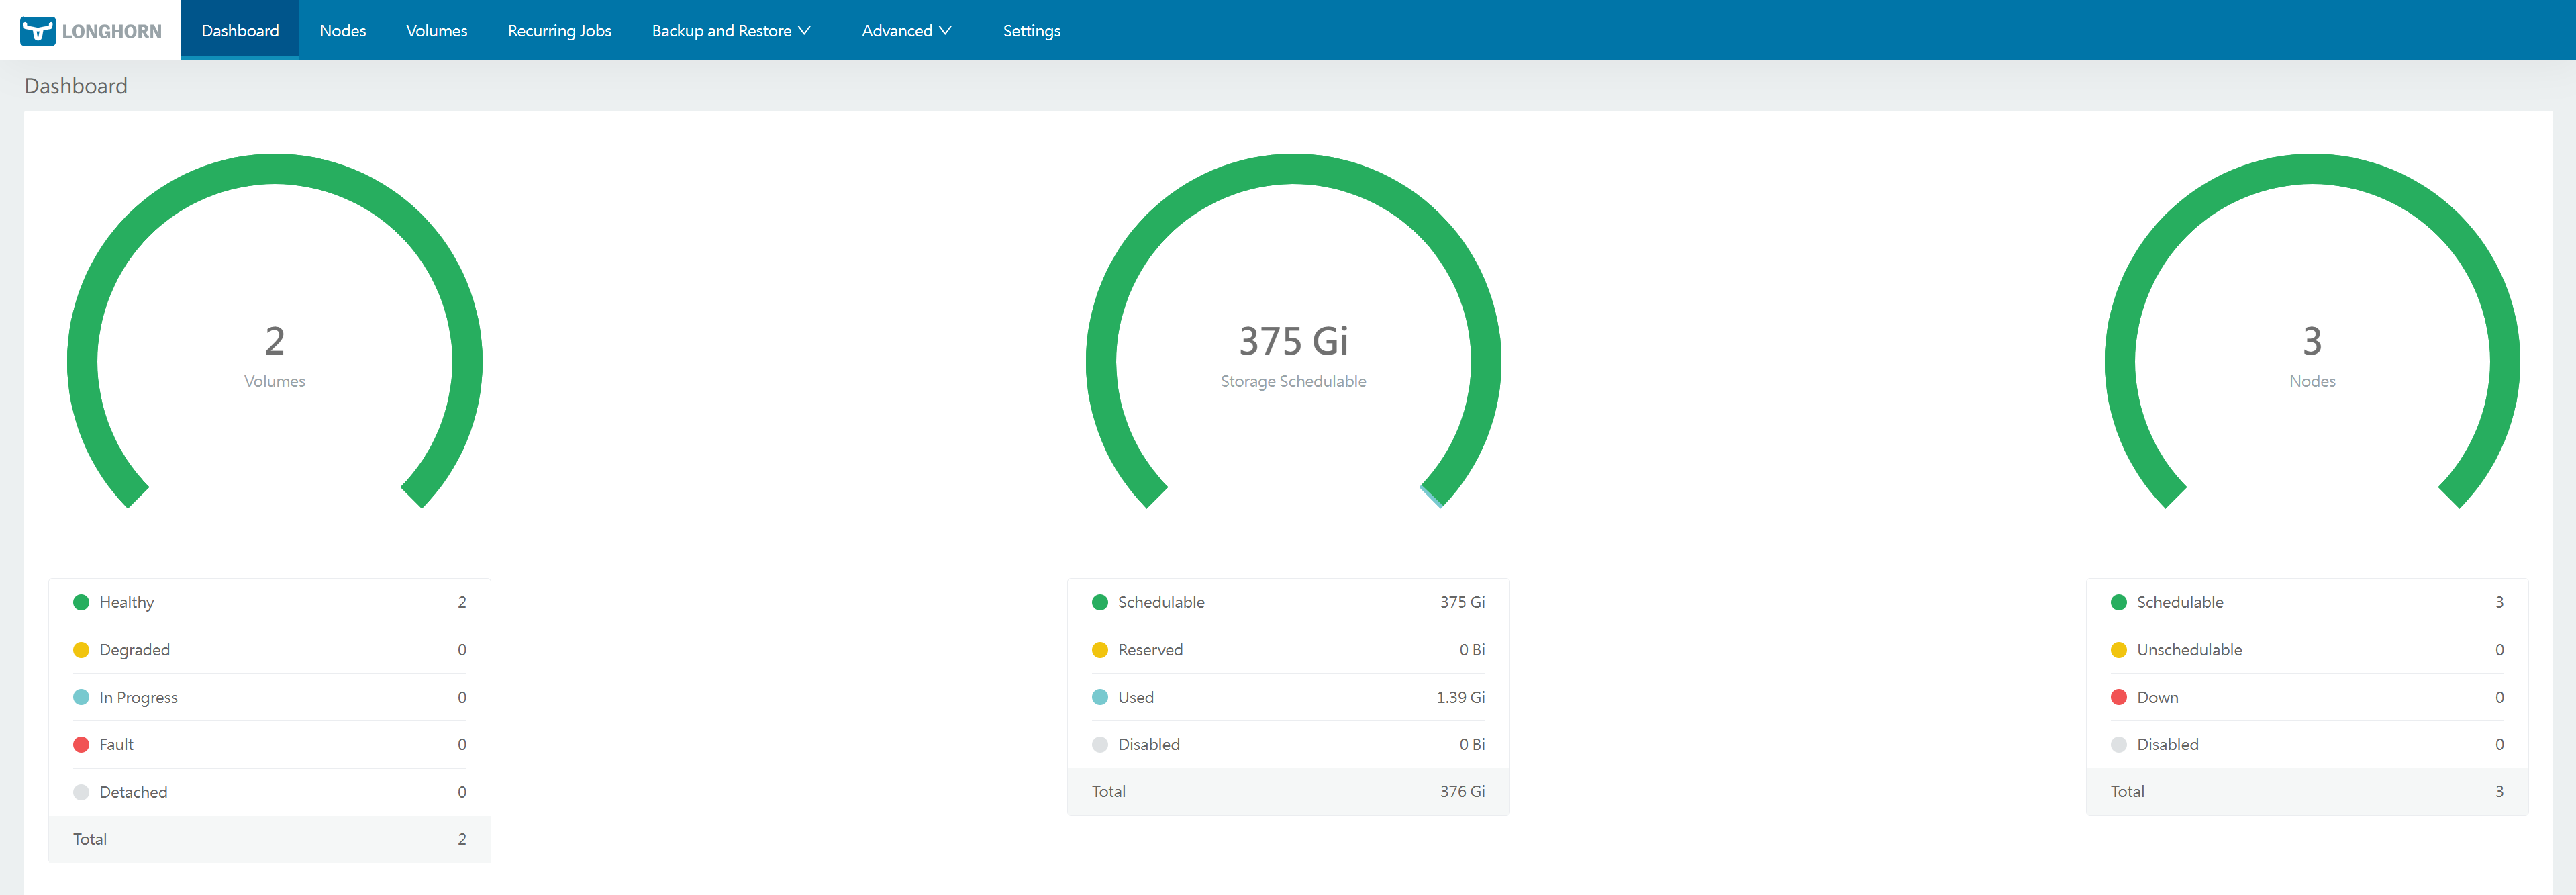The width and height of the screenshot is (2576, 895).
Task: Select the Degraded volumes row label
Action: pos(135,650)
